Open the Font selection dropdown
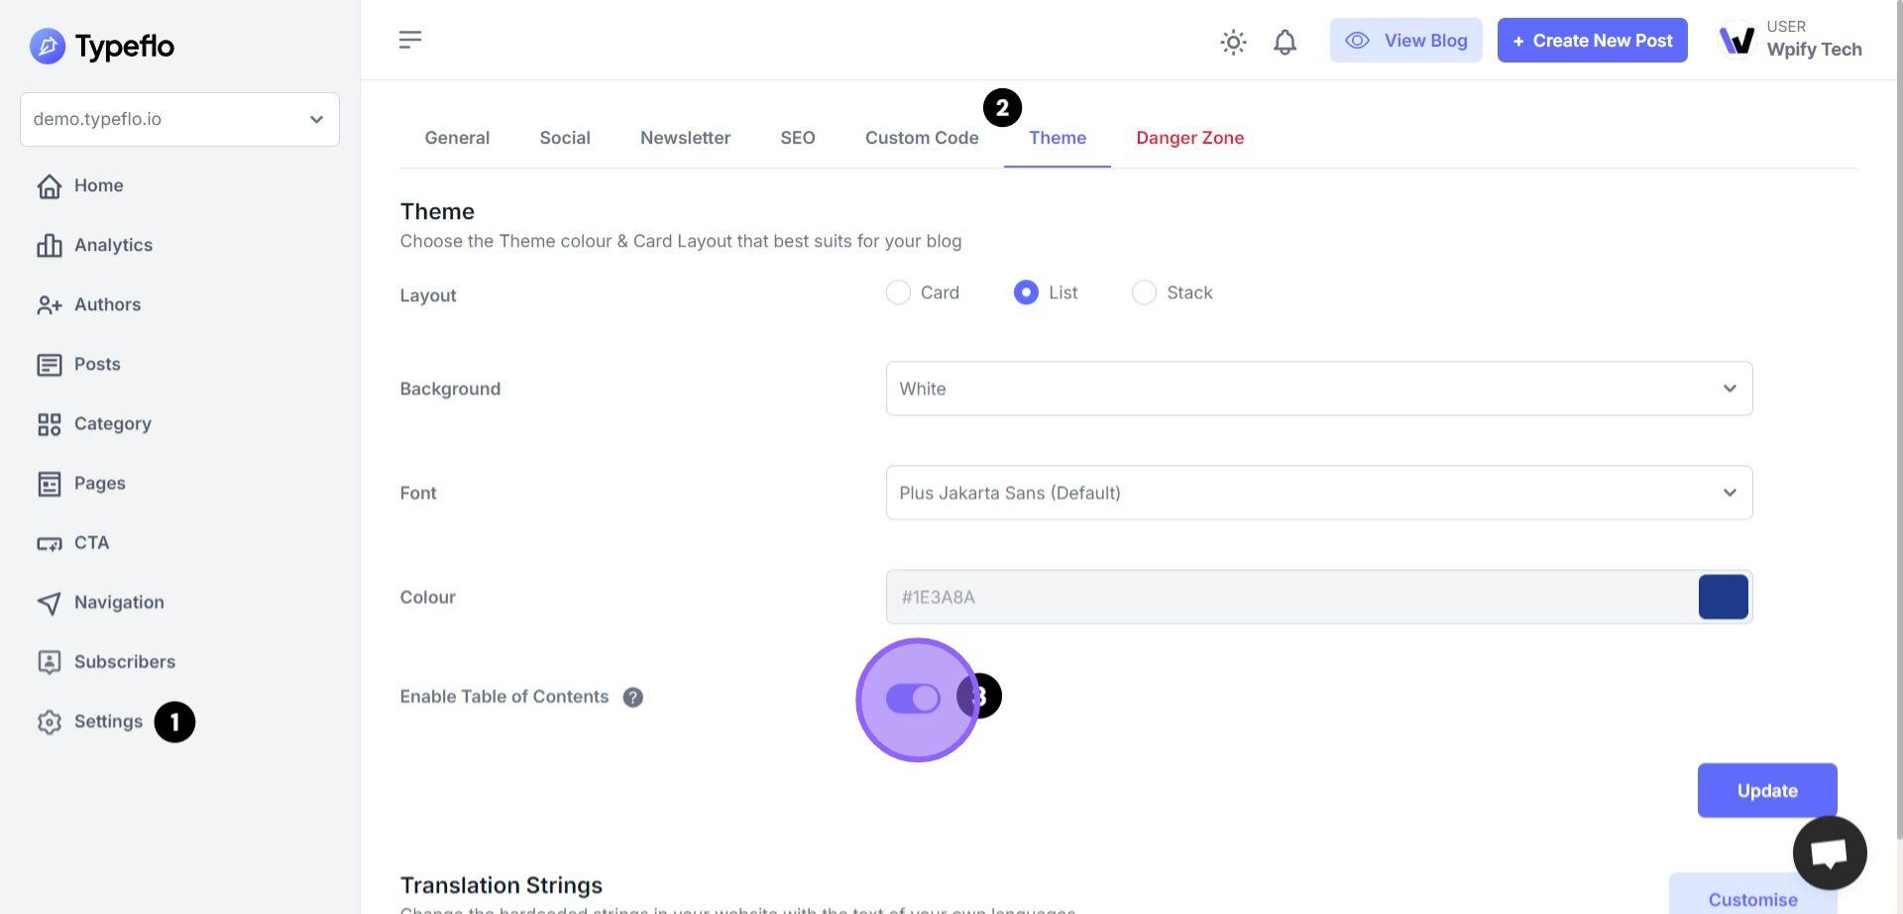The width and height of the screenshot is (1903, 914). (1318, 493)
